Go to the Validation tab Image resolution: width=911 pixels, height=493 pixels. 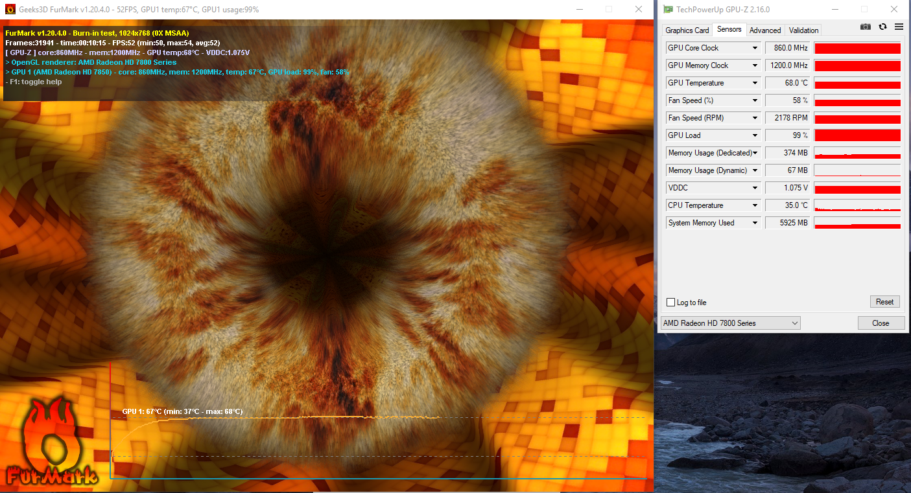[803, 30]
